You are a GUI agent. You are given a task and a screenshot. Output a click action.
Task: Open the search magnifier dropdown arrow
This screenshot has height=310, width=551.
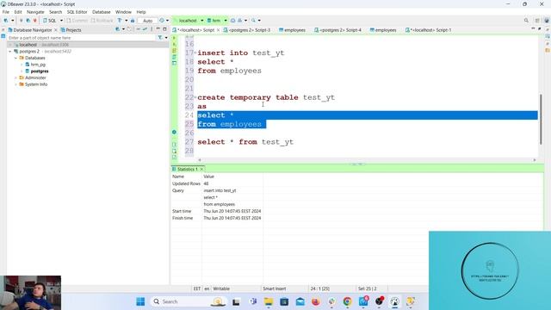pos(259,21)
